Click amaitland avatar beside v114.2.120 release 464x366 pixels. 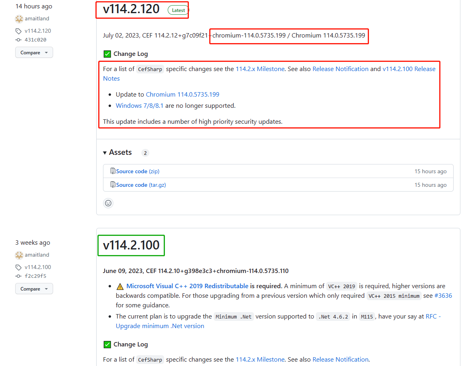coord(19,19)
